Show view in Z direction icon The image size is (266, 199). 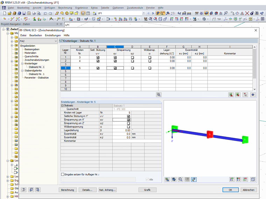tap(245, 179)
